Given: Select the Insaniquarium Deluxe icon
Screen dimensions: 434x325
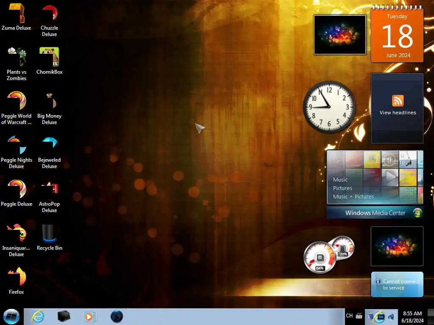Looking at the screenshot, I should pos(17,240).
